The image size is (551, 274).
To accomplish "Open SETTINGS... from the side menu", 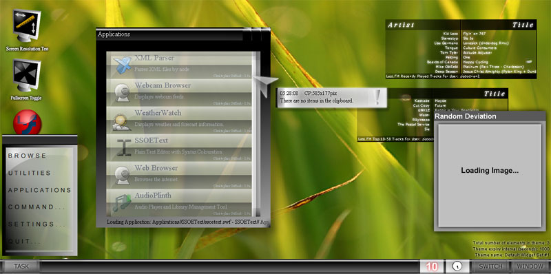I will coord(37,224).
